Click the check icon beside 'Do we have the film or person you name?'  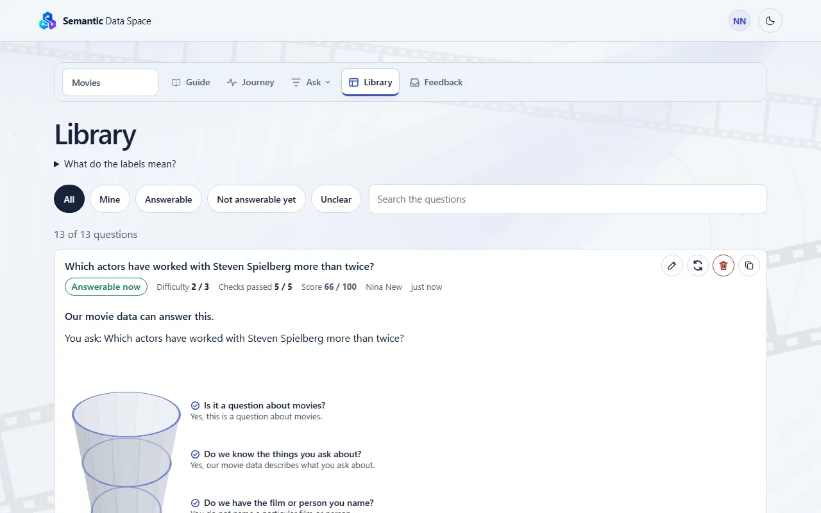coord(195,503)
